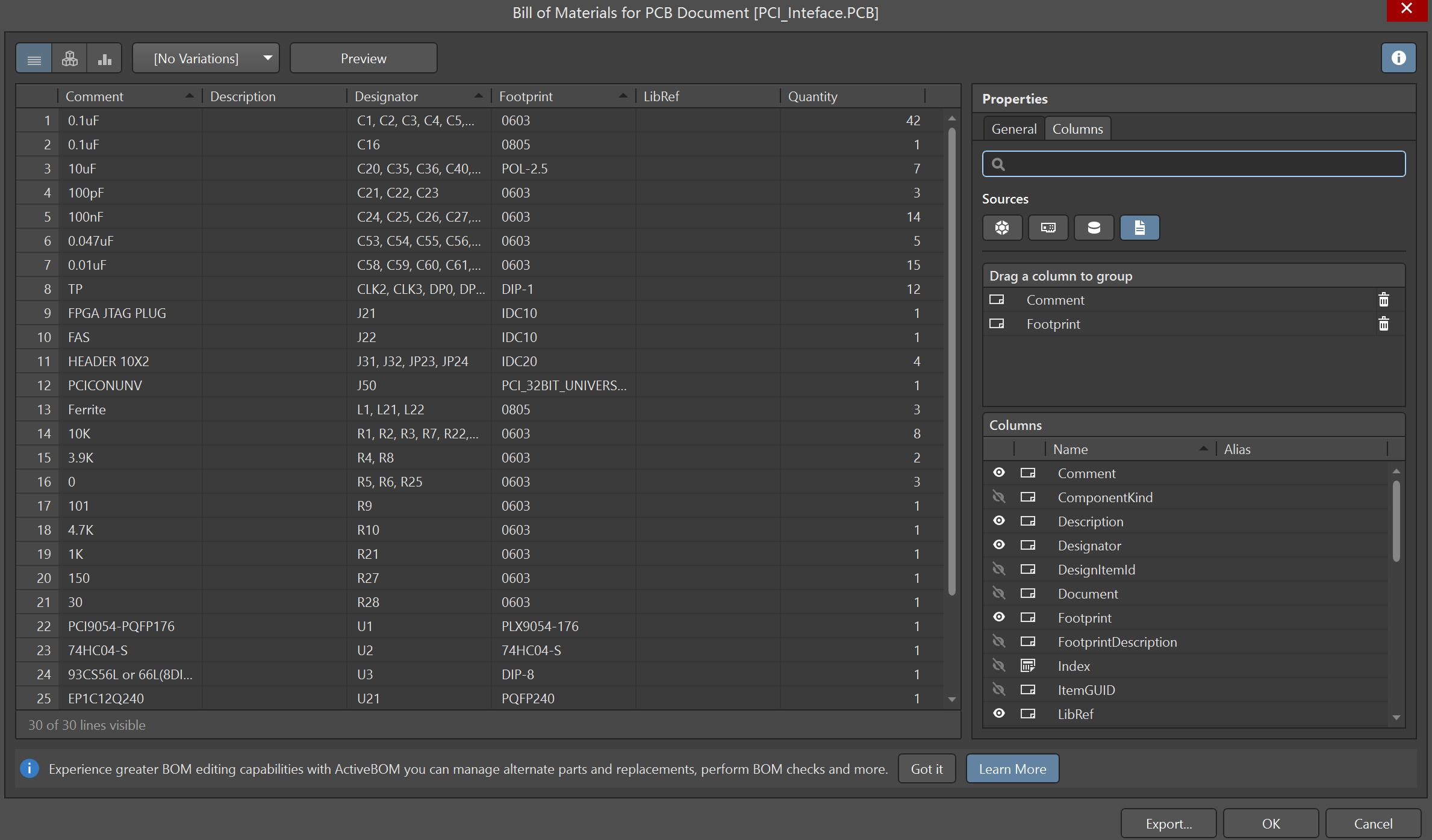This screenshot has height=840, width=1432.
Task: Hide the Description column
Action: point(999,521)
